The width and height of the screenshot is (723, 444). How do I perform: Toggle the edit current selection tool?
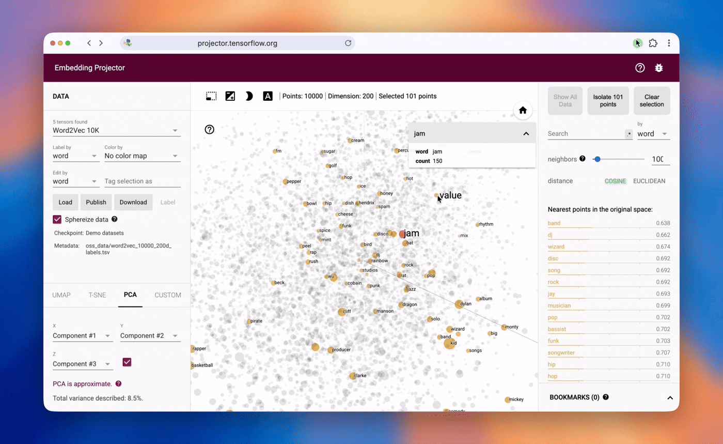230,96
